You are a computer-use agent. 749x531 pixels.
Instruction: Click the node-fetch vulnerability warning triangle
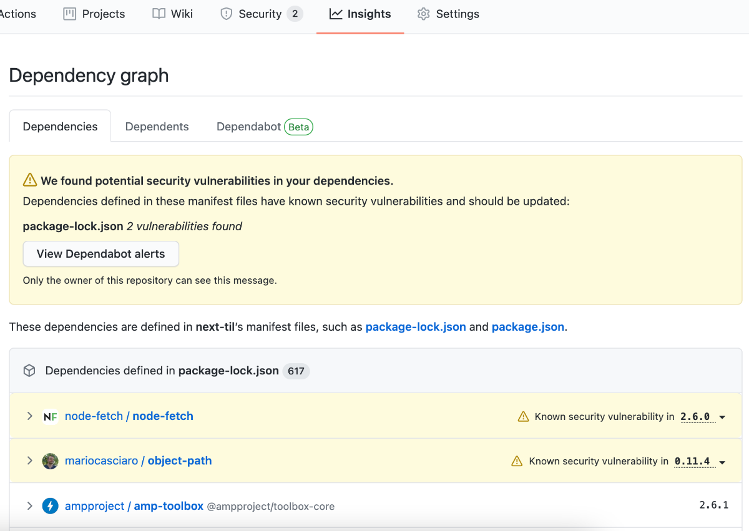[523, 416]
